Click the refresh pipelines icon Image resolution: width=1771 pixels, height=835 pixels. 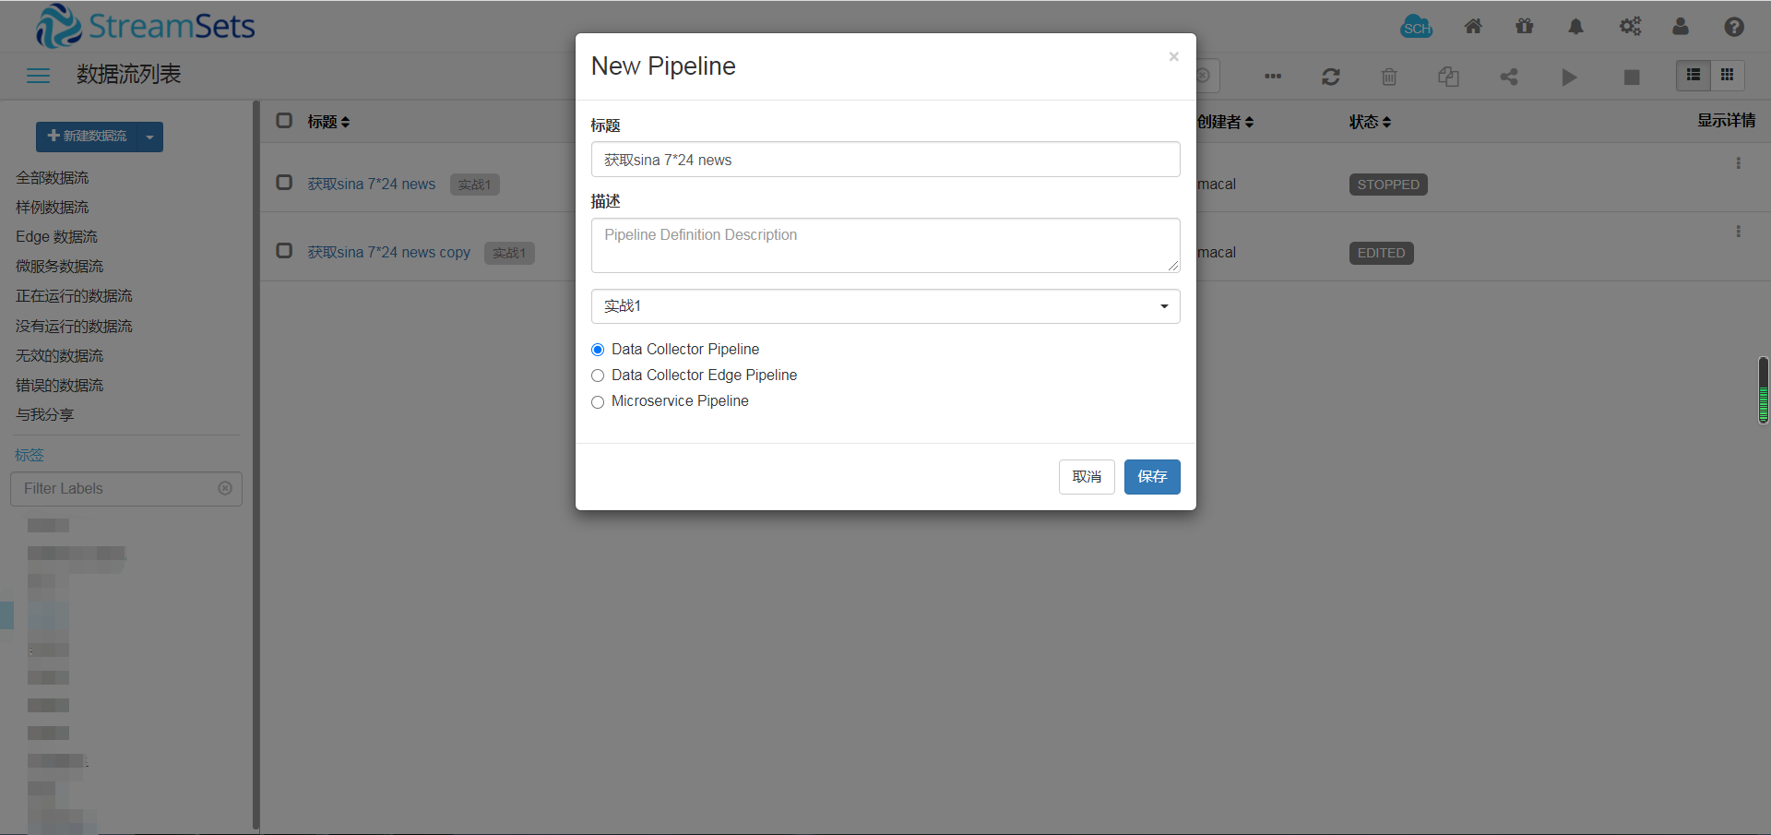pos(1330,77)
